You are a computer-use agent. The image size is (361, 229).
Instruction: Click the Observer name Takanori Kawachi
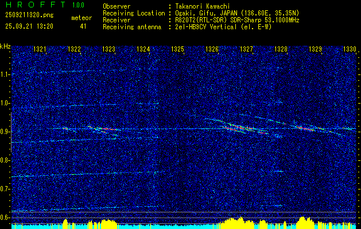click(x=201, y=6)
